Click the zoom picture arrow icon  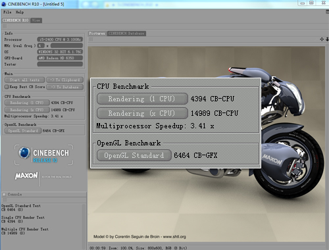tap(327, 39)
